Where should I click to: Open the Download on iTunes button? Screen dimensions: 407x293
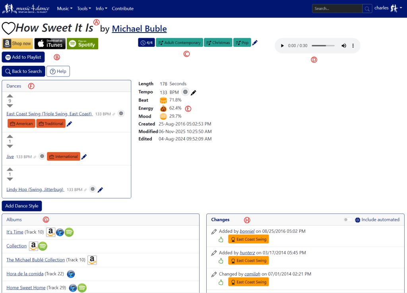coord(50,44)
